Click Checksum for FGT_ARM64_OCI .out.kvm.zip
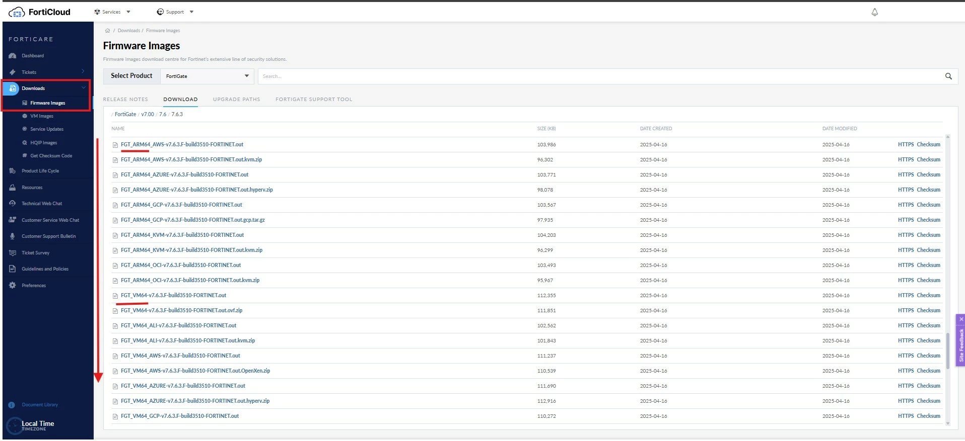This screenshot has height=441, width=965. coord(928,281)
